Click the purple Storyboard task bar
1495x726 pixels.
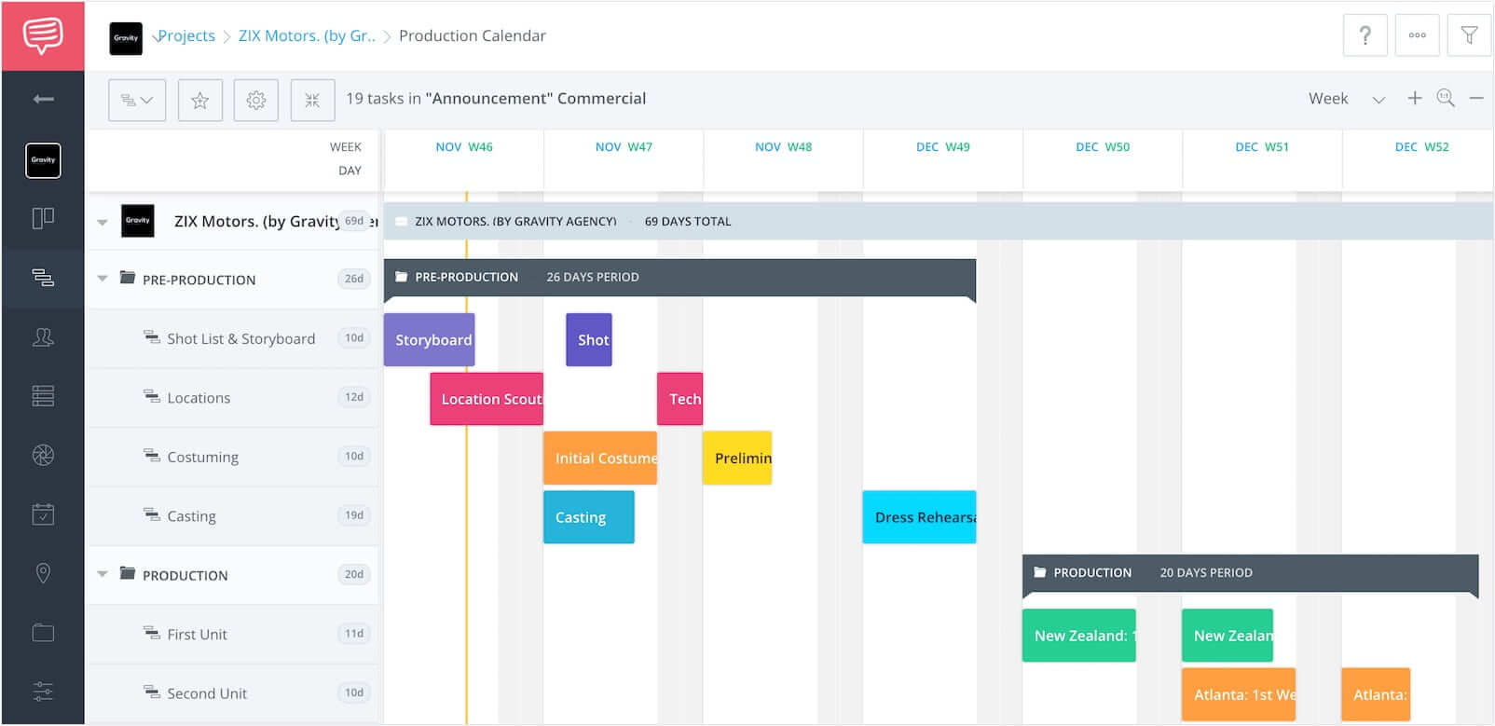[430, 339]
